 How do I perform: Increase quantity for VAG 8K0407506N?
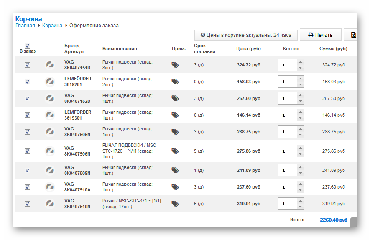[x=300, y=148]
